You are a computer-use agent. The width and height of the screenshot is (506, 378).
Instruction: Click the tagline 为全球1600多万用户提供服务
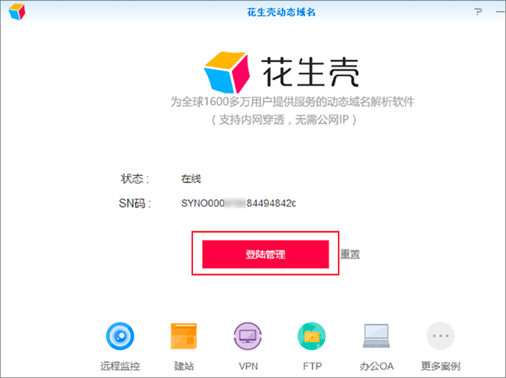click(x=292, y=102)
